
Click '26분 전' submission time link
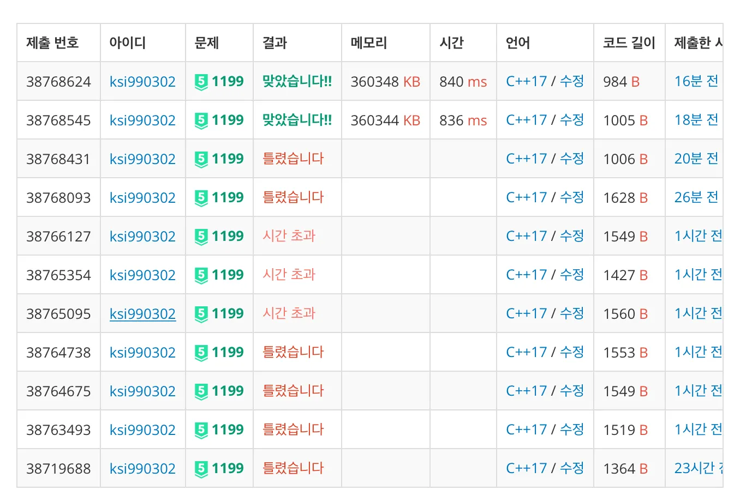(696, 198)
